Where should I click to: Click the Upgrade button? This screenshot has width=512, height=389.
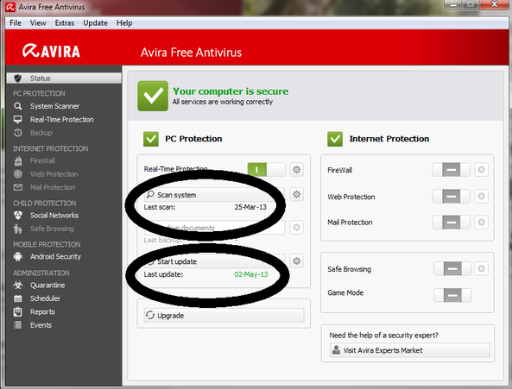(224, 316)
